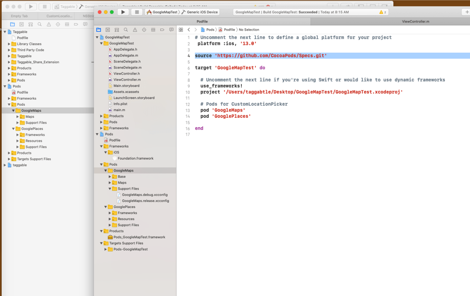Select GoogleMaps.debug.xcconfig in the navigator

[144, 195]
